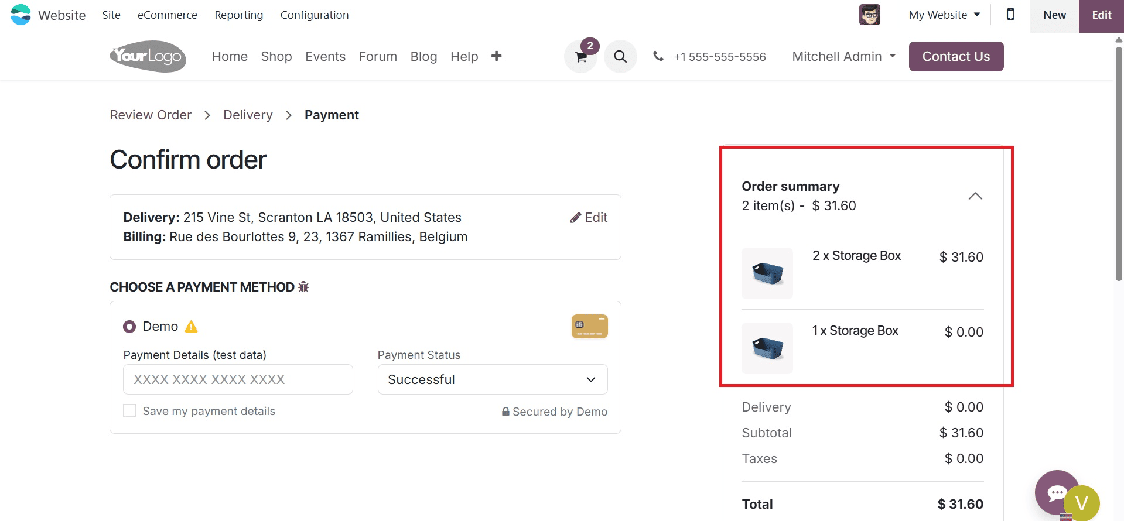Open the website search
This screenshot has height=521, width=1124.
(x=620, y=56)
